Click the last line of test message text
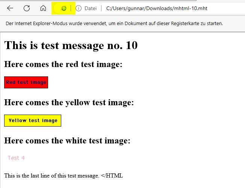Screen dimensions: 245x188 pyautogui.click(x=64, y=176)
